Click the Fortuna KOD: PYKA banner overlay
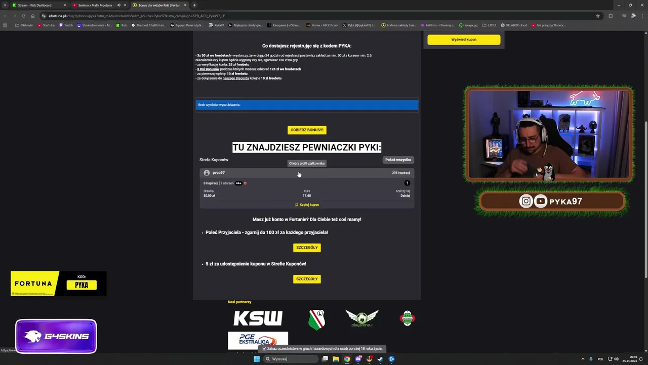The image size is (648, 365). tap(59, 284)
